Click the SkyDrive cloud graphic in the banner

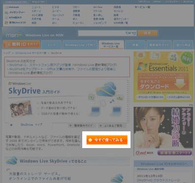click(x=106, y=90)
